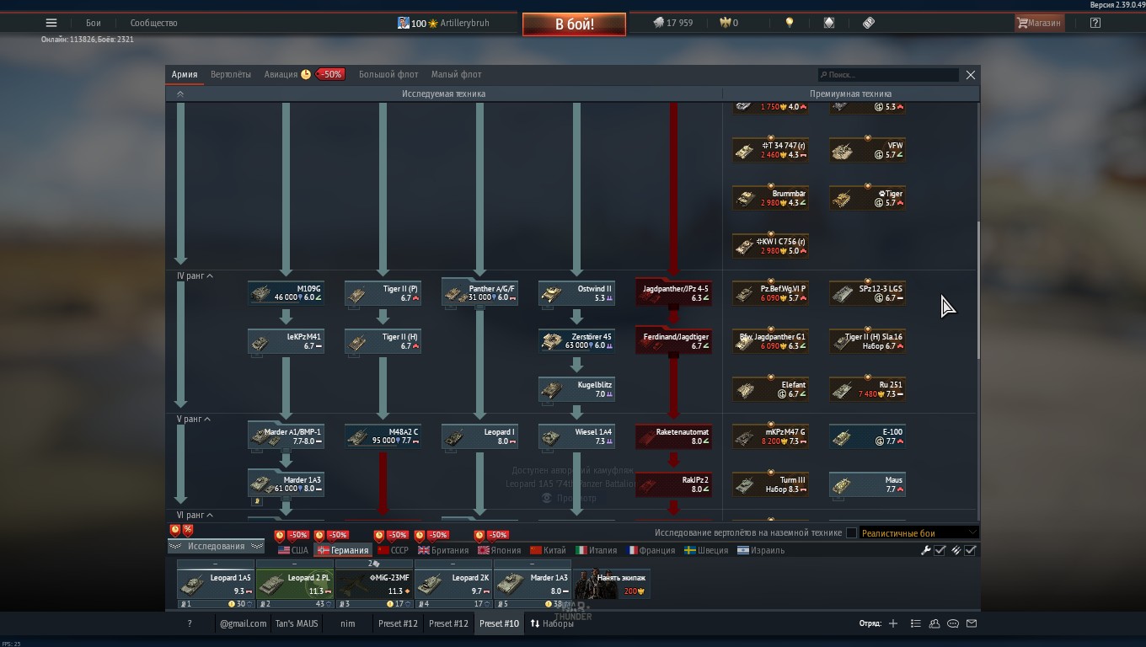Screen dimensions: 1146x647
Task: Click the Silver Lions balance 17 959
Action: (673, 23)
